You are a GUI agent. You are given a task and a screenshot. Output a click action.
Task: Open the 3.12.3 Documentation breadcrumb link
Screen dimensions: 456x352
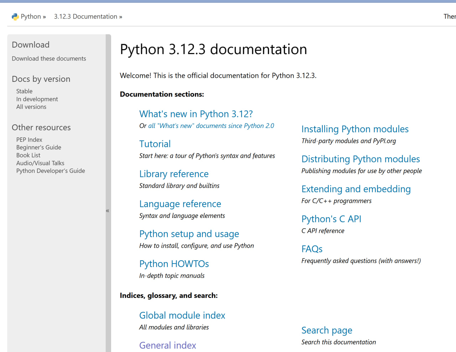click(x=85, y=17)
